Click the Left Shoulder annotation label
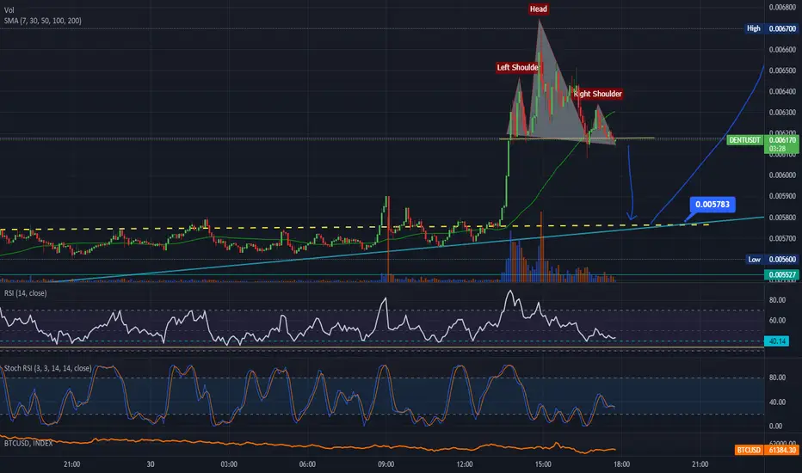Image resolution: width=802 pixels, height=473 pixels. click(x=517, y=67)
